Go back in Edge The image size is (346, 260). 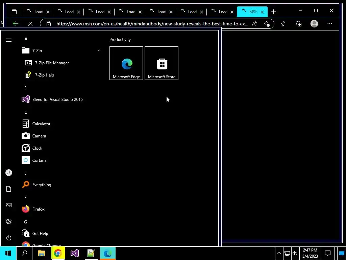pos(16,24)
